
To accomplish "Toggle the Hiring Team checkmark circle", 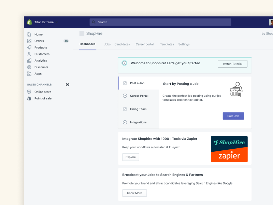I will tap(125, 109).
